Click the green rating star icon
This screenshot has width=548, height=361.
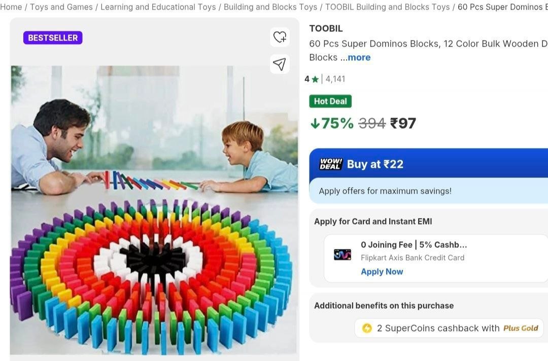point(315,79)
